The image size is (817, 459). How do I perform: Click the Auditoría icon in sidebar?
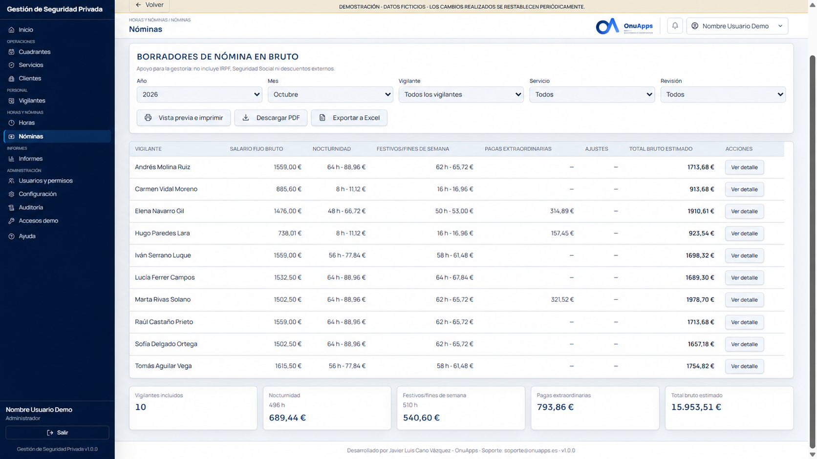pos(11,208)
